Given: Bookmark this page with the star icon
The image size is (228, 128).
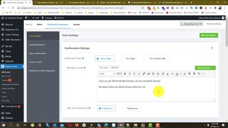Looking at the screenshot, I should point(143,8).
